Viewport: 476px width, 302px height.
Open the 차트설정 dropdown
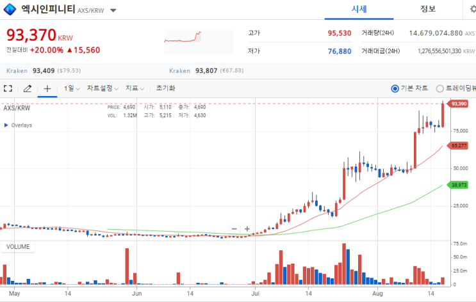(103, 88)
